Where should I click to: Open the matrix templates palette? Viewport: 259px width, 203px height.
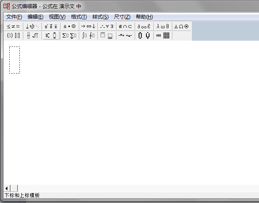[163, 36]
